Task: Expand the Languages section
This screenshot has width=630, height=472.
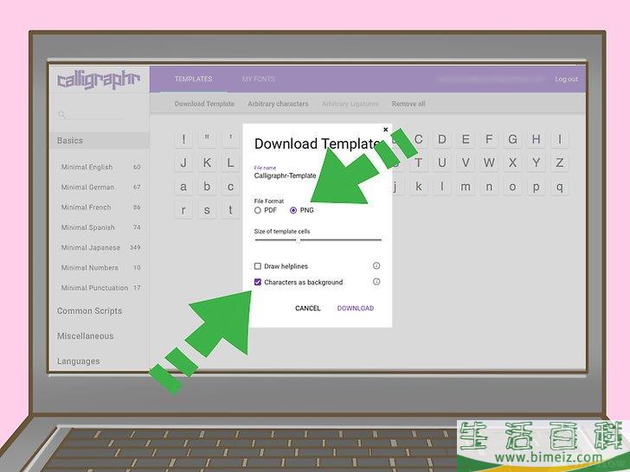Action: [x=79, y=361]
